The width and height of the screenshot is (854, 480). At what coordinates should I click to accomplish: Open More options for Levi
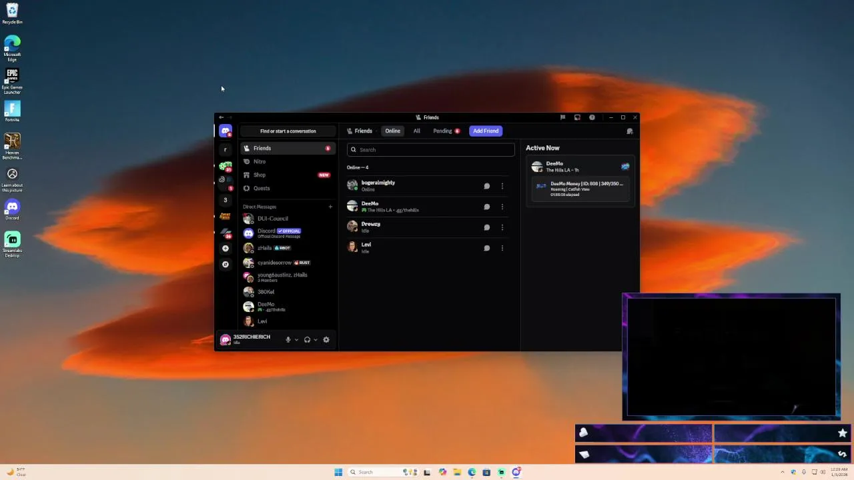[502, 248]
